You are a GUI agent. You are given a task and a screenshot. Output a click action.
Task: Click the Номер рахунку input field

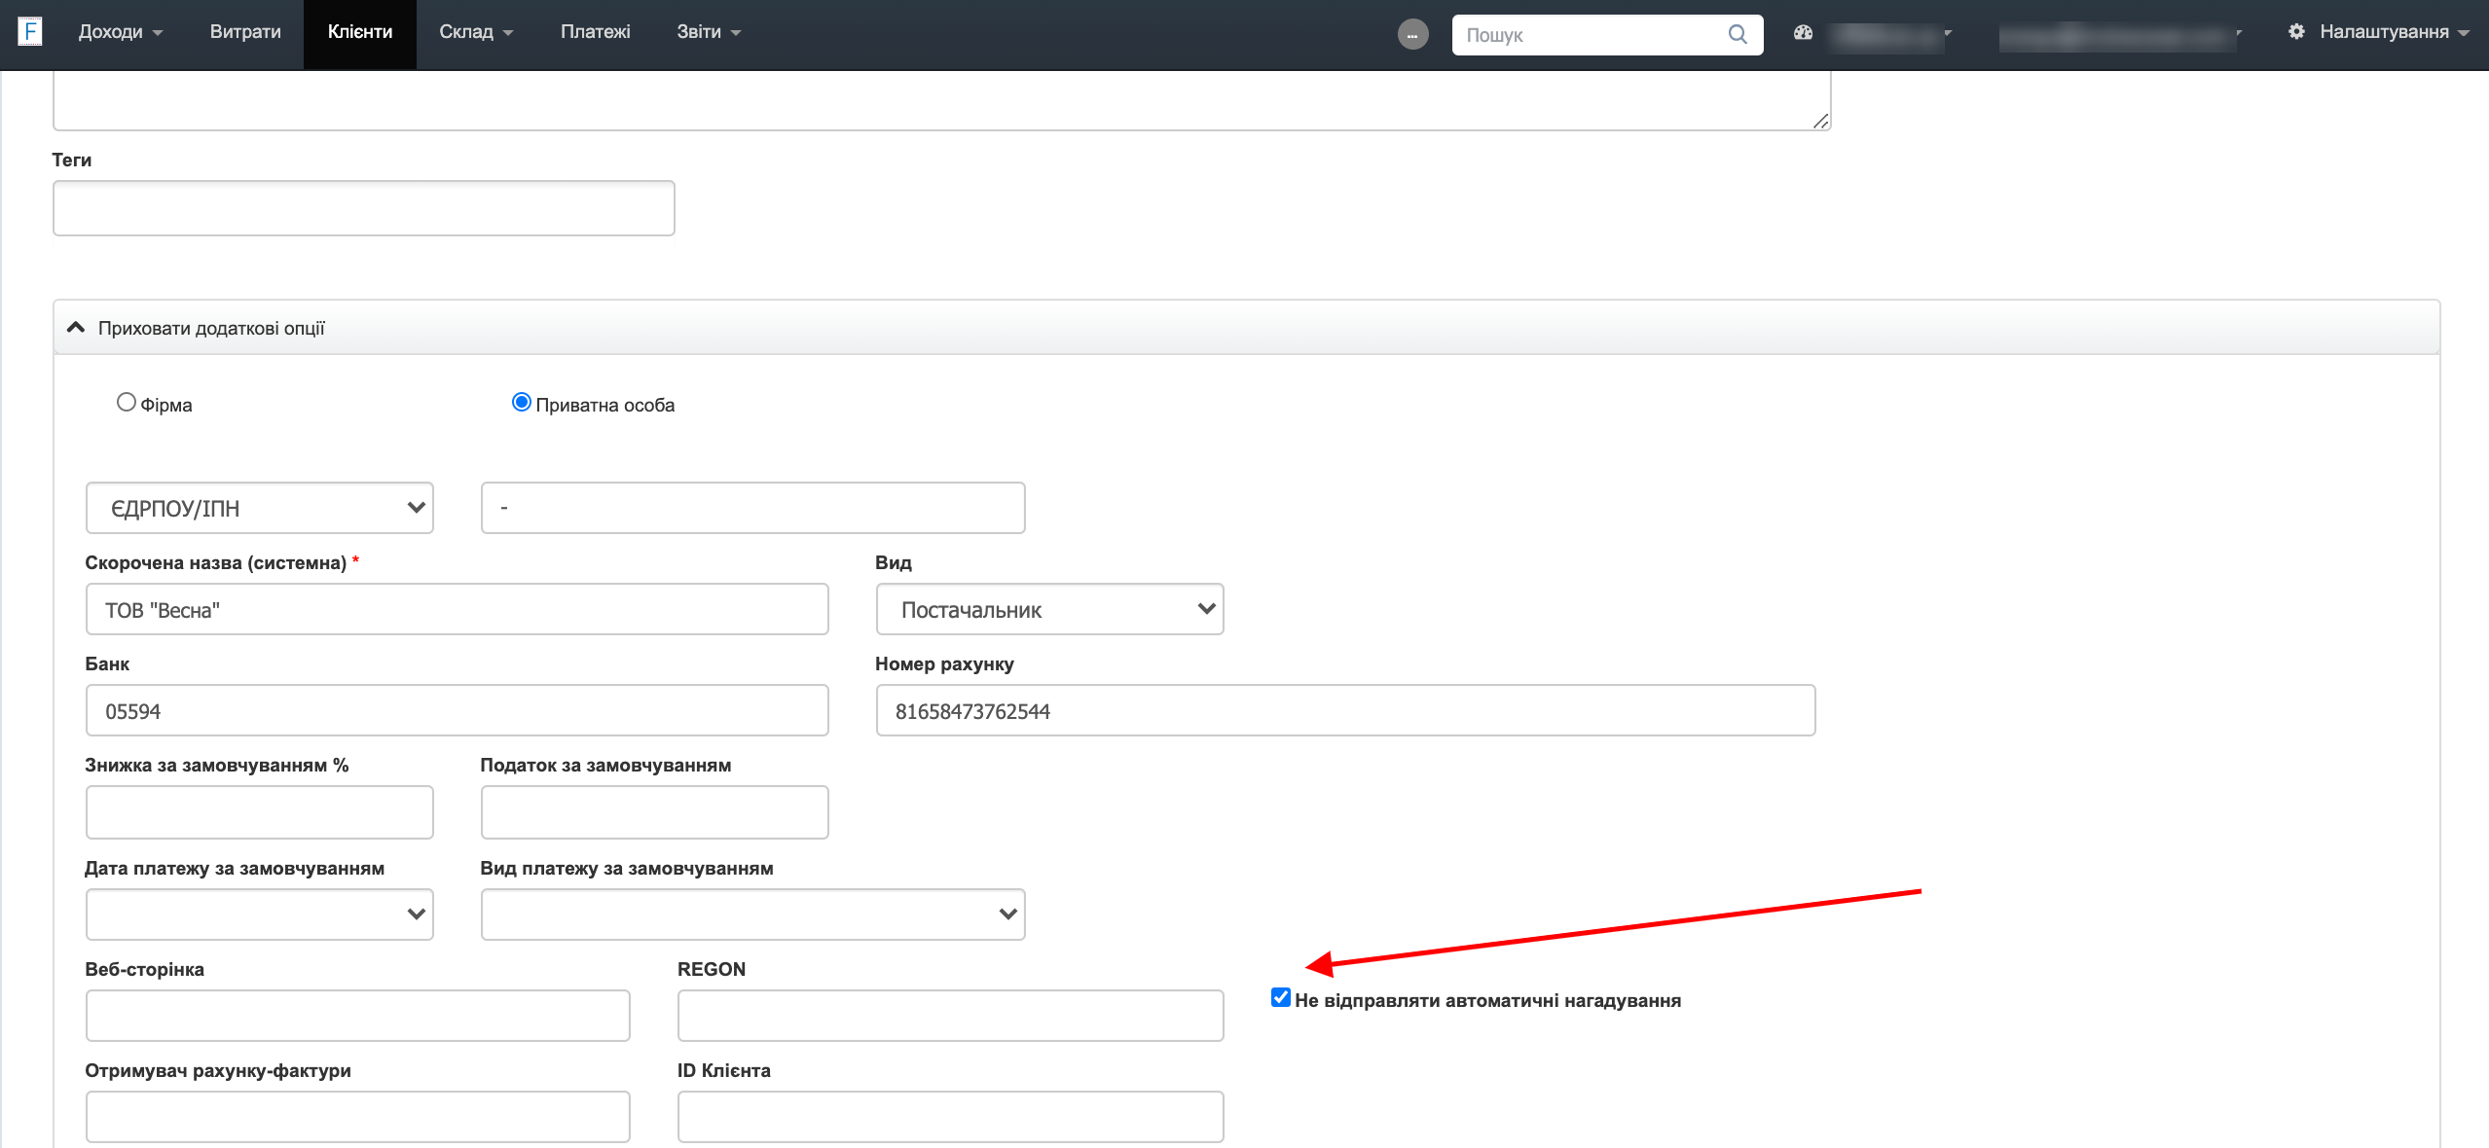(1345, 710)
